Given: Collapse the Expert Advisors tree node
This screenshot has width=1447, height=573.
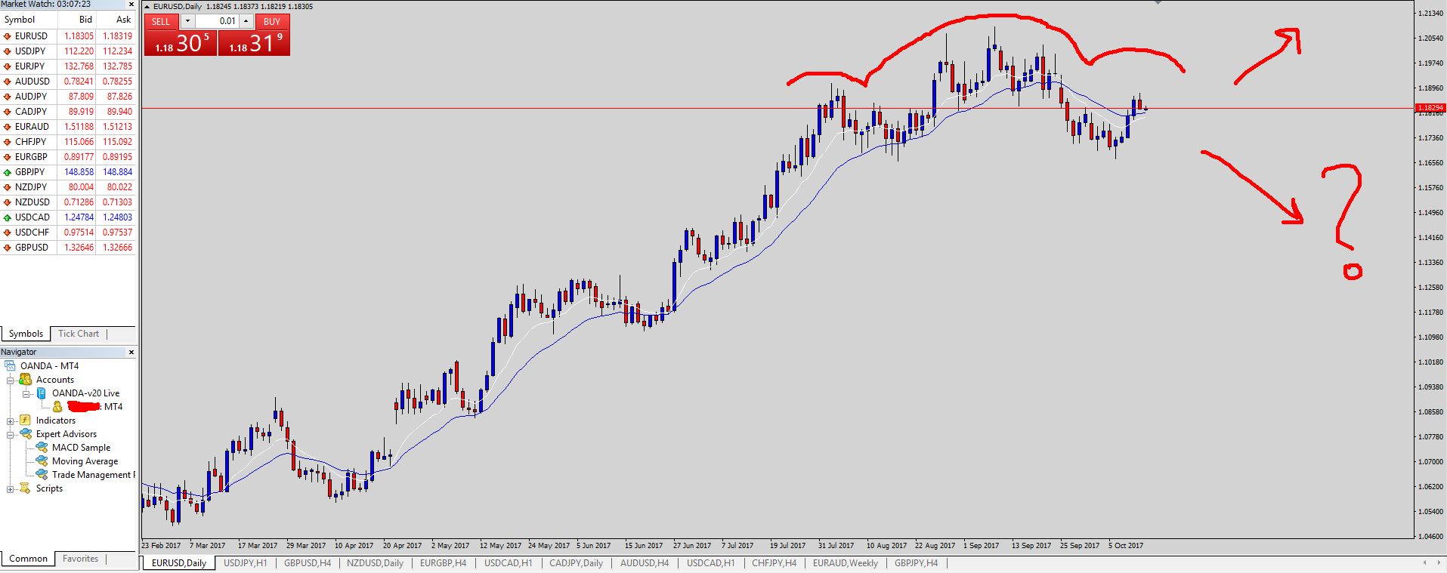Looking at the screenshot, I should click(11, 435).
